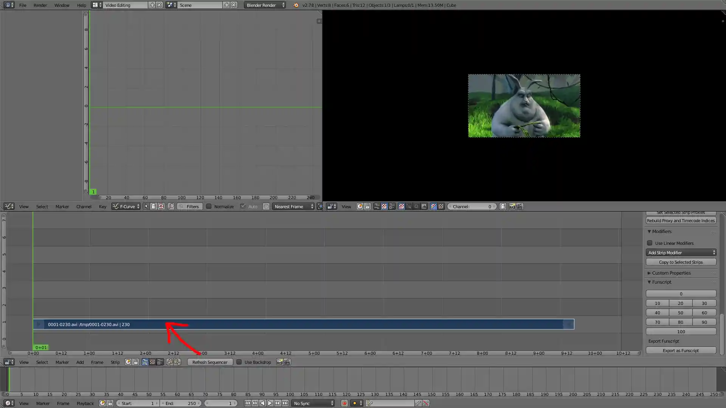Click the Blender logo icon in header
The image size is (726, 408).
(296, 5)
